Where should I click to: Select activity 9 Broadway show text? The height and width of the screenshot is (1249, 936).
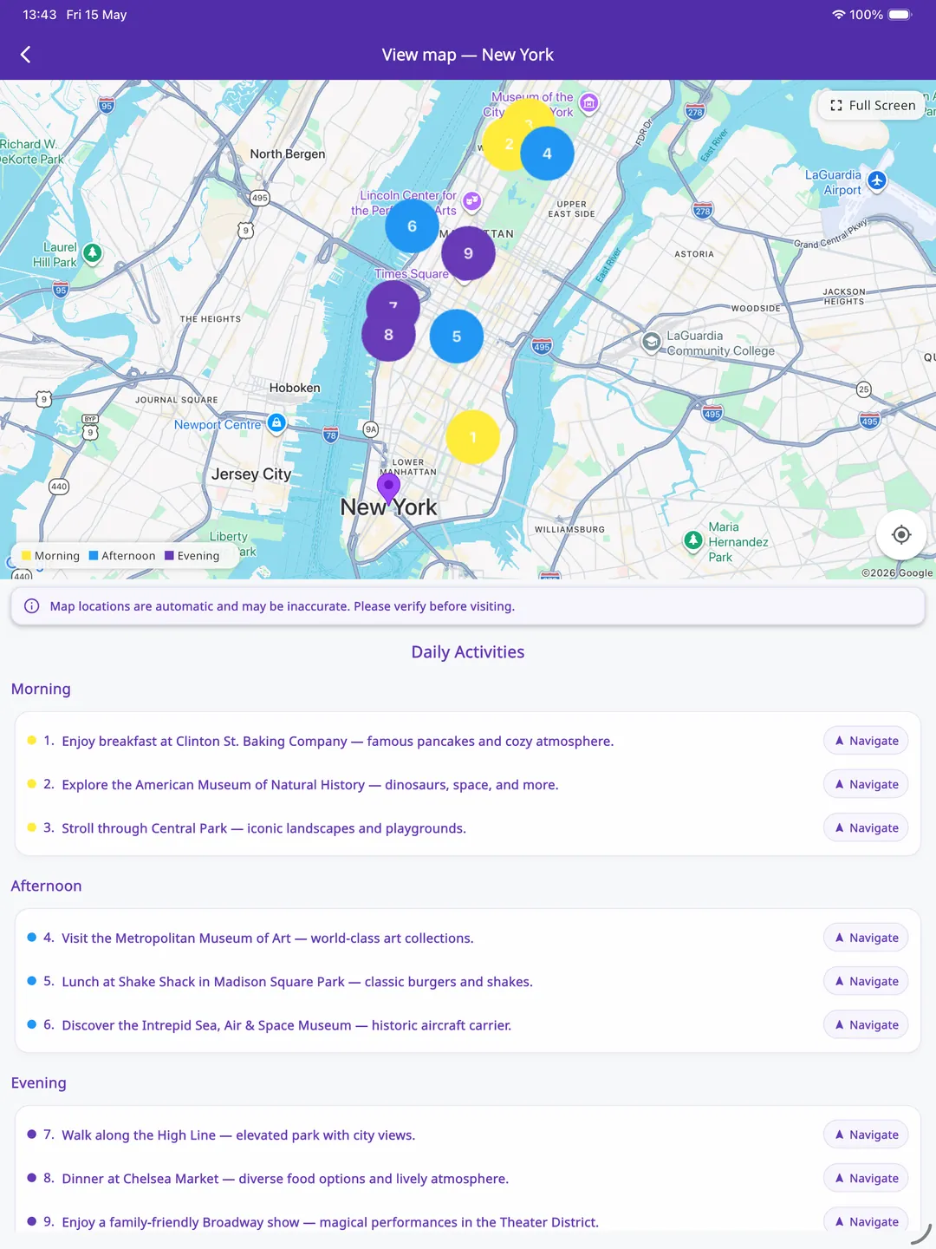pyautogui.click(x=330, y=1222)
